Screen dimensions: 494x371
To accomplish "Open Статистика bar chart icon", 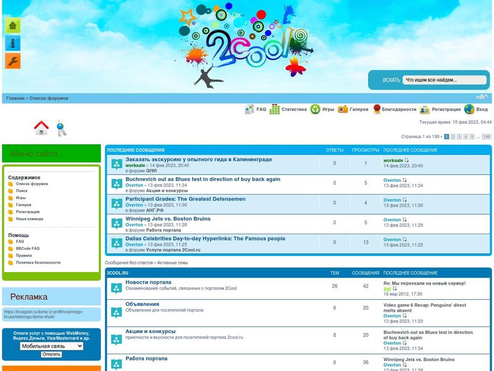I will pyautogui.click(x=274, y=109).
